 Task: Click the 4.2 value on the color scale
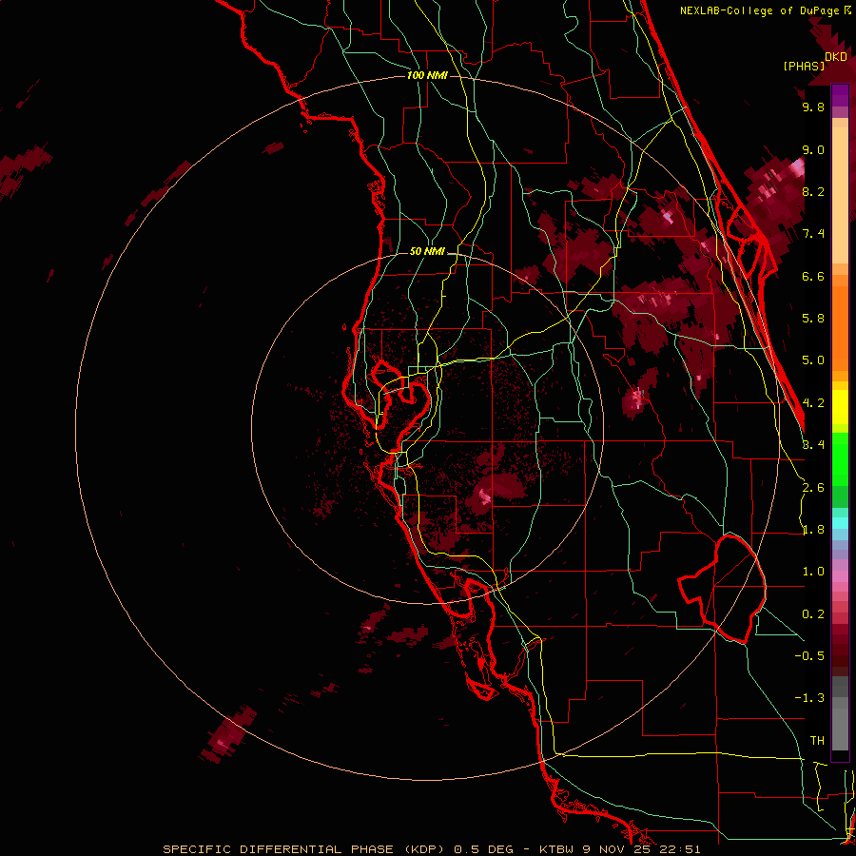point(813,403)
